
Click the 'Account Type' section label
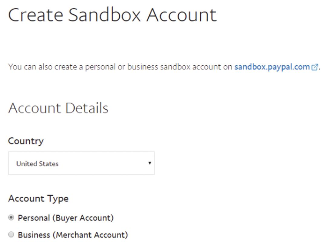[x=38, y=199]
